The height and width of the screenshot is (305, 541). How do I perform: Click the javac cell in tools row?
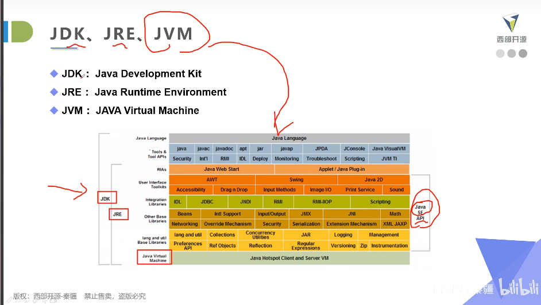pos(203,148)
